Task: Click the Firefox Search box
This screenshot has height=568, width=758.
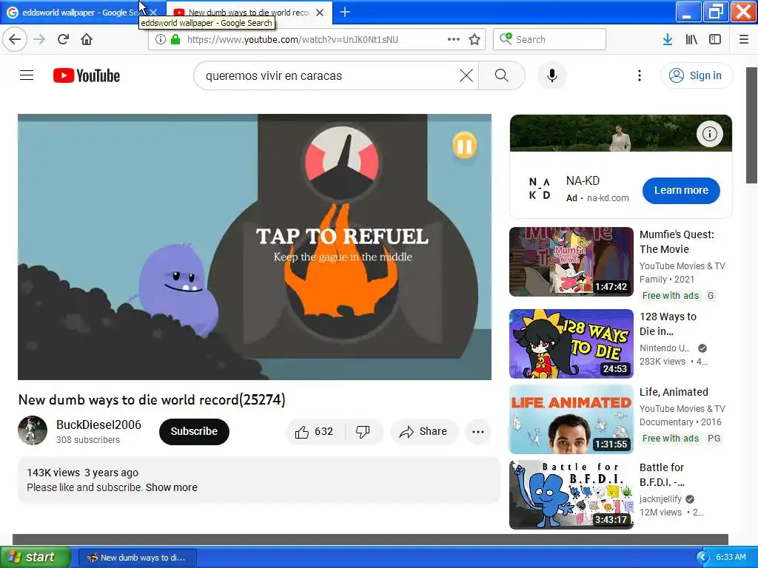Action: point(550,39)
